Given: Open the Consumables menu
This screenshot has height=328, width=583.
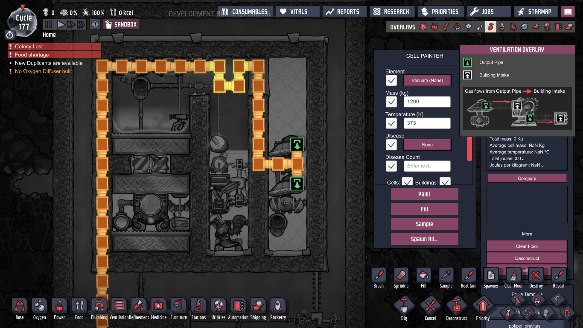Looking at the screenshot, I should tap(245, 12).
